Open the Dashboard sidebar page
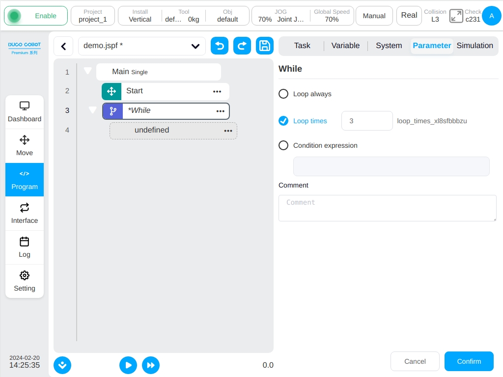Image resolution: width=503 pixels, height=377 pixels. 25,112
